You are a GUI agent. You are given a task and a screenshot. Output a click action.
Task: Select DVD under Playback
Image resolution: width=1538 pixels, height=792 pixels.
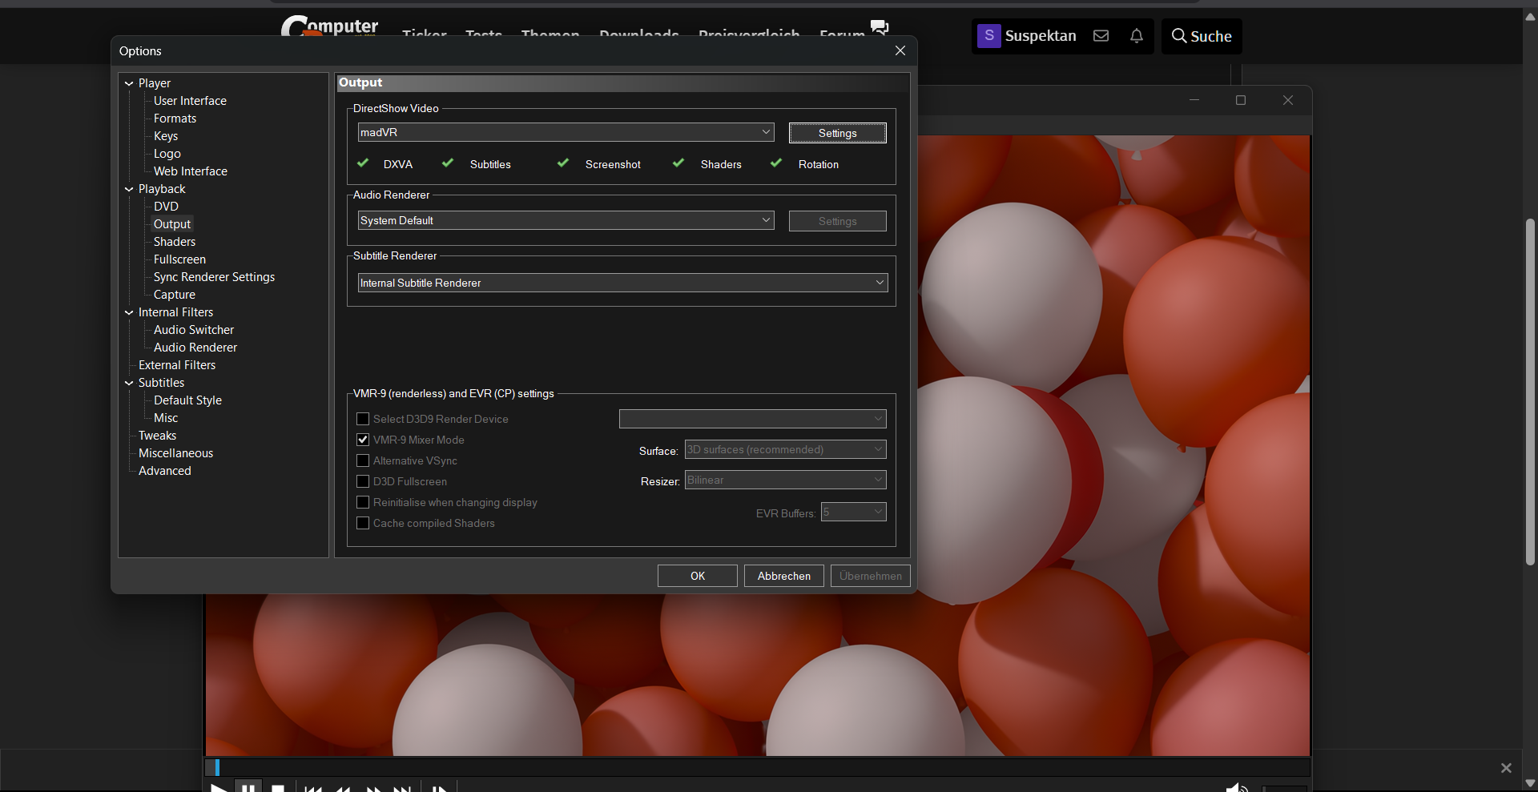(166, 207)
